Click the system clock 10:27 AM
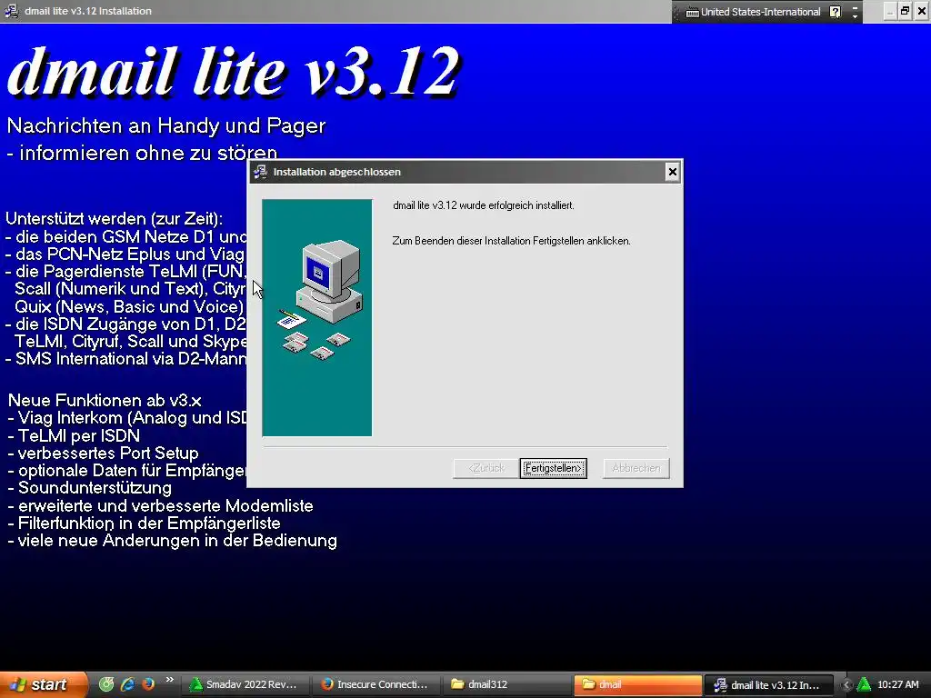Viewport: 931px width, 698px height. tap(897, 684)
